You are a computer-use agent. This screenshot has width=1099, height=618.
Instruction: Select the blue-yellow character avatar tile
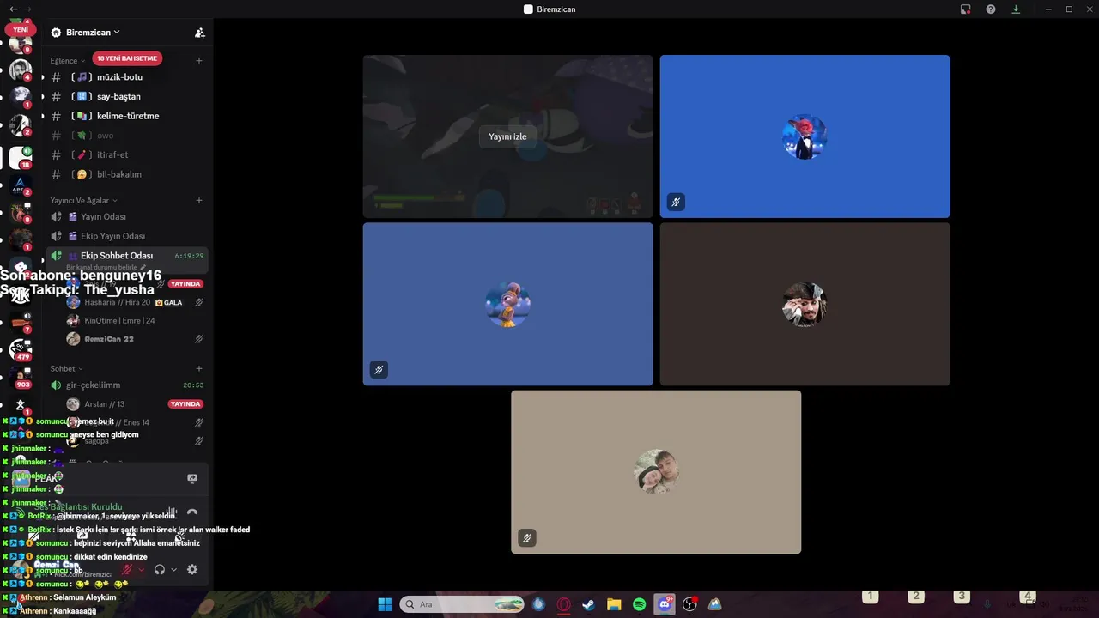pos(507,305)
